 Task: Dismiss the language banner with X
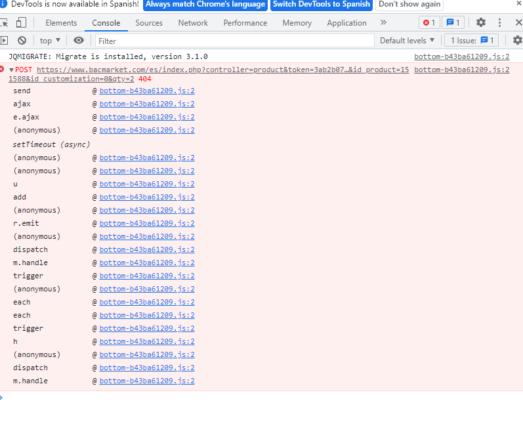[x=518, y=3]
